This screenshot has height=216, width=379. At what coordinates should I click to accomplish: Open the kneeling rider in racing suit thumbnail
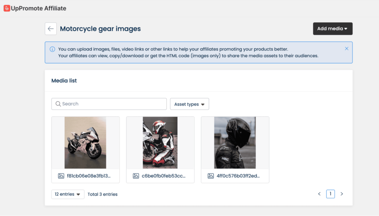[x=160, y=143]
